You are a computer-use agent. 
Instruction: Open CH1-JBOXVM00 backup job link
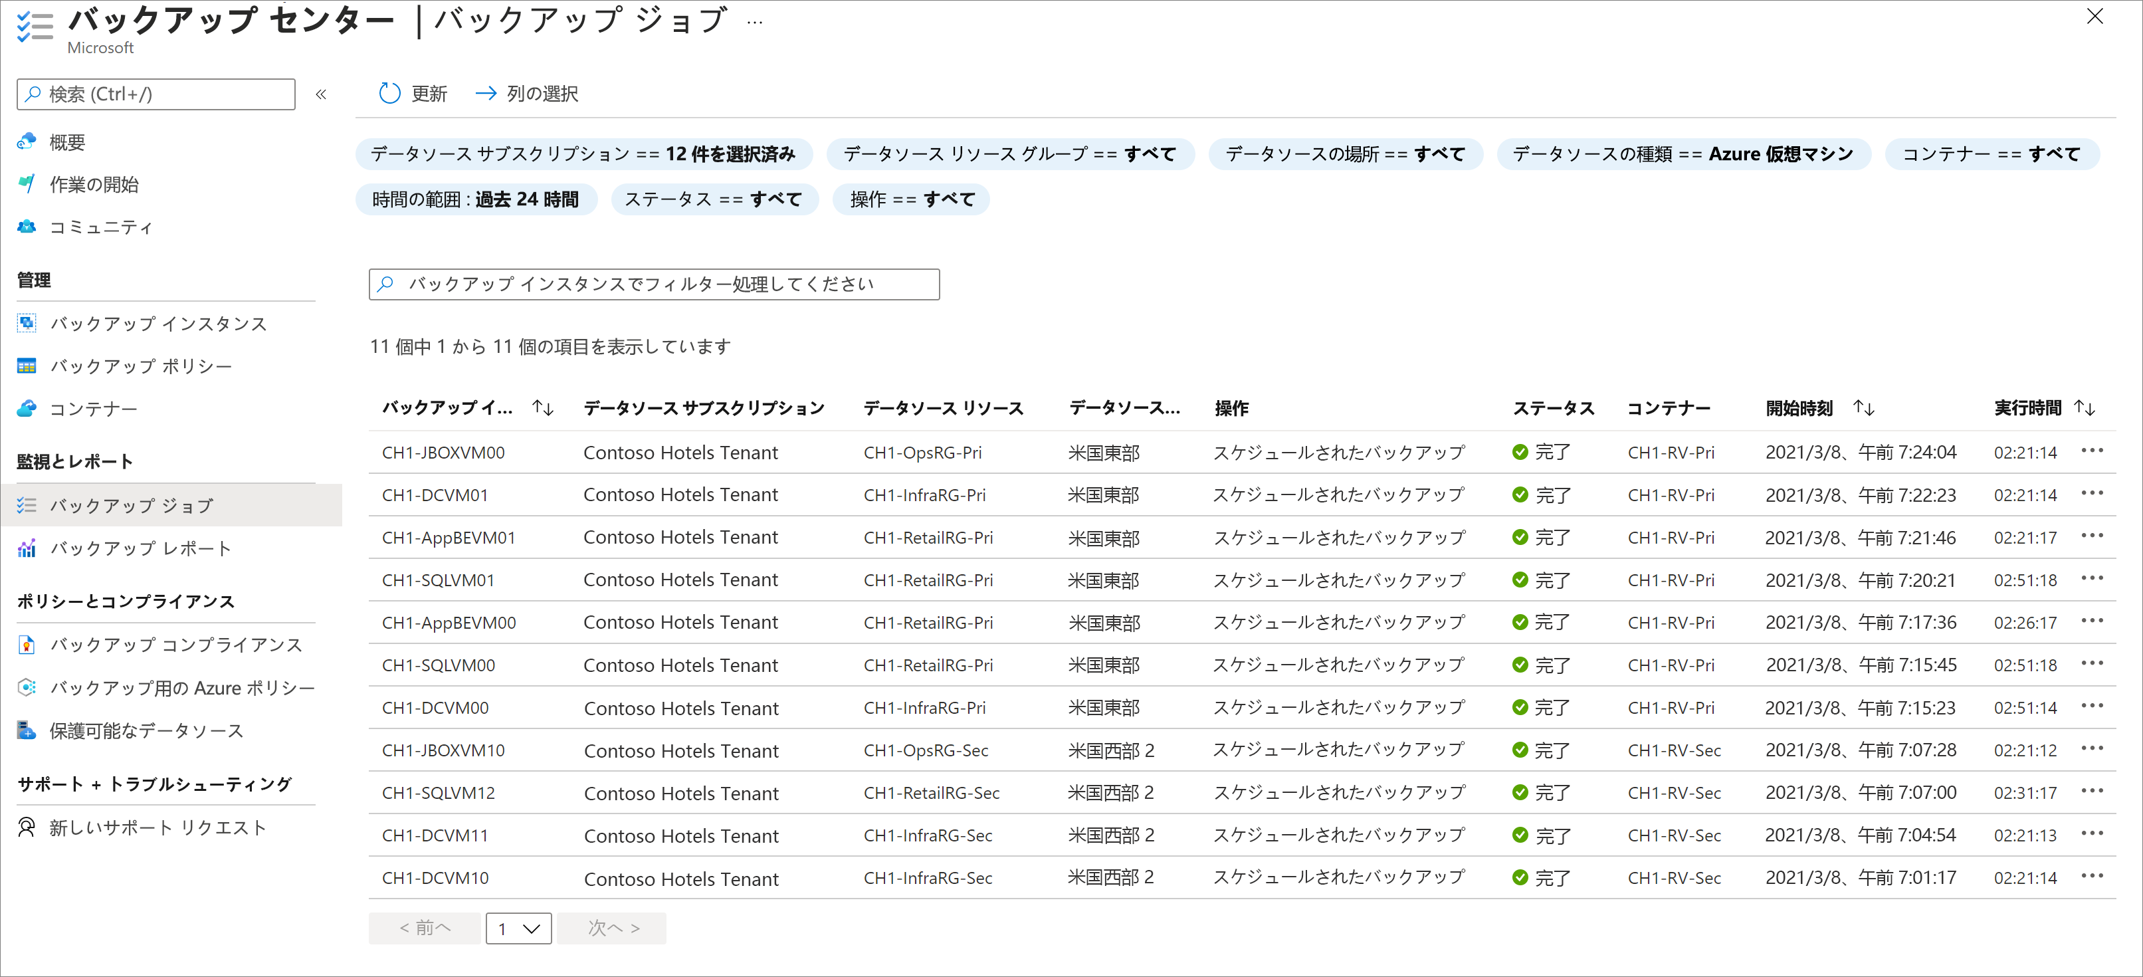[443, 453]
